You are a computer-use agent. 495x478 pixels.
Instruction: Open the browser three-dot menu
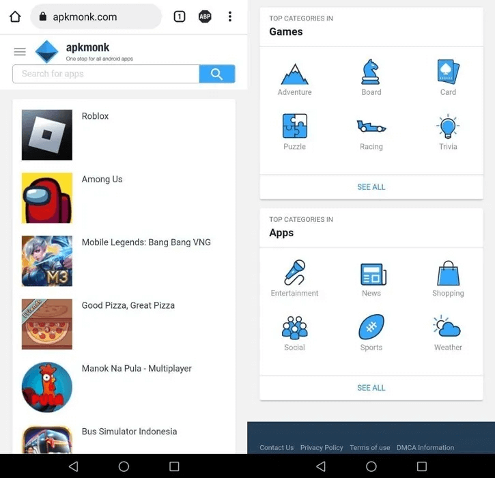(230, 16)
